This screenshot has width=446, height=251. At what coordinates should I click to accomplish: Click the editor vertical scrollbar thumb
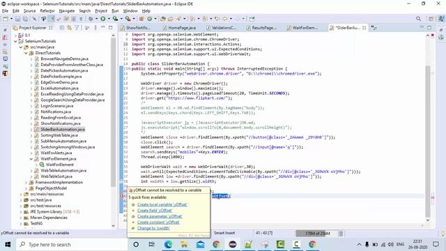click(427, 141)
